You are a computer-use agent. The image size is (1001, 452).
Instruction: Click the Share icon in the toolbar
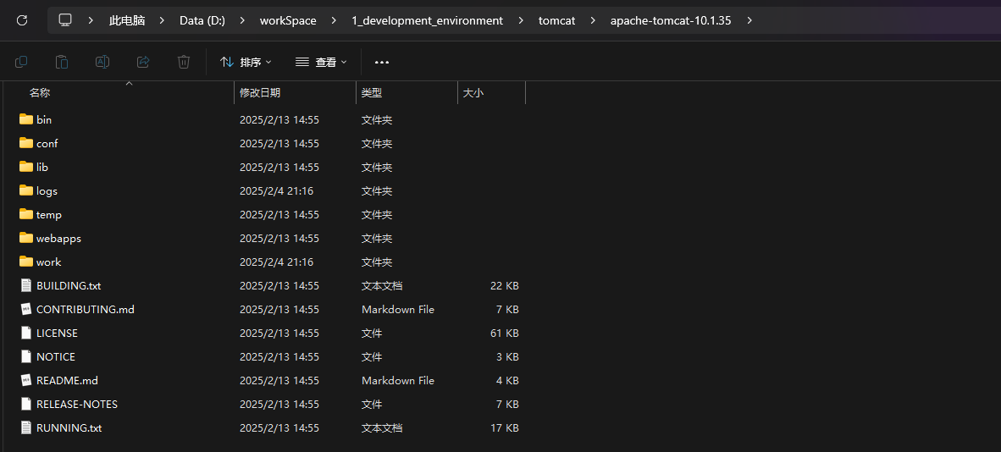[x=143, y=62]
